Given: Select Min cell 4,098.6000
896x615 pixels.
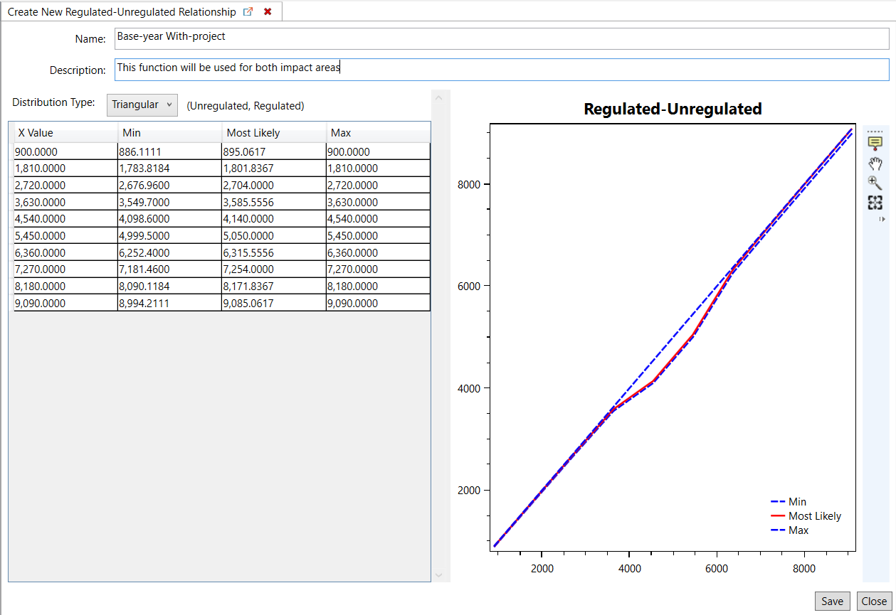Looking at the screenshot, I should click(170, 219).
